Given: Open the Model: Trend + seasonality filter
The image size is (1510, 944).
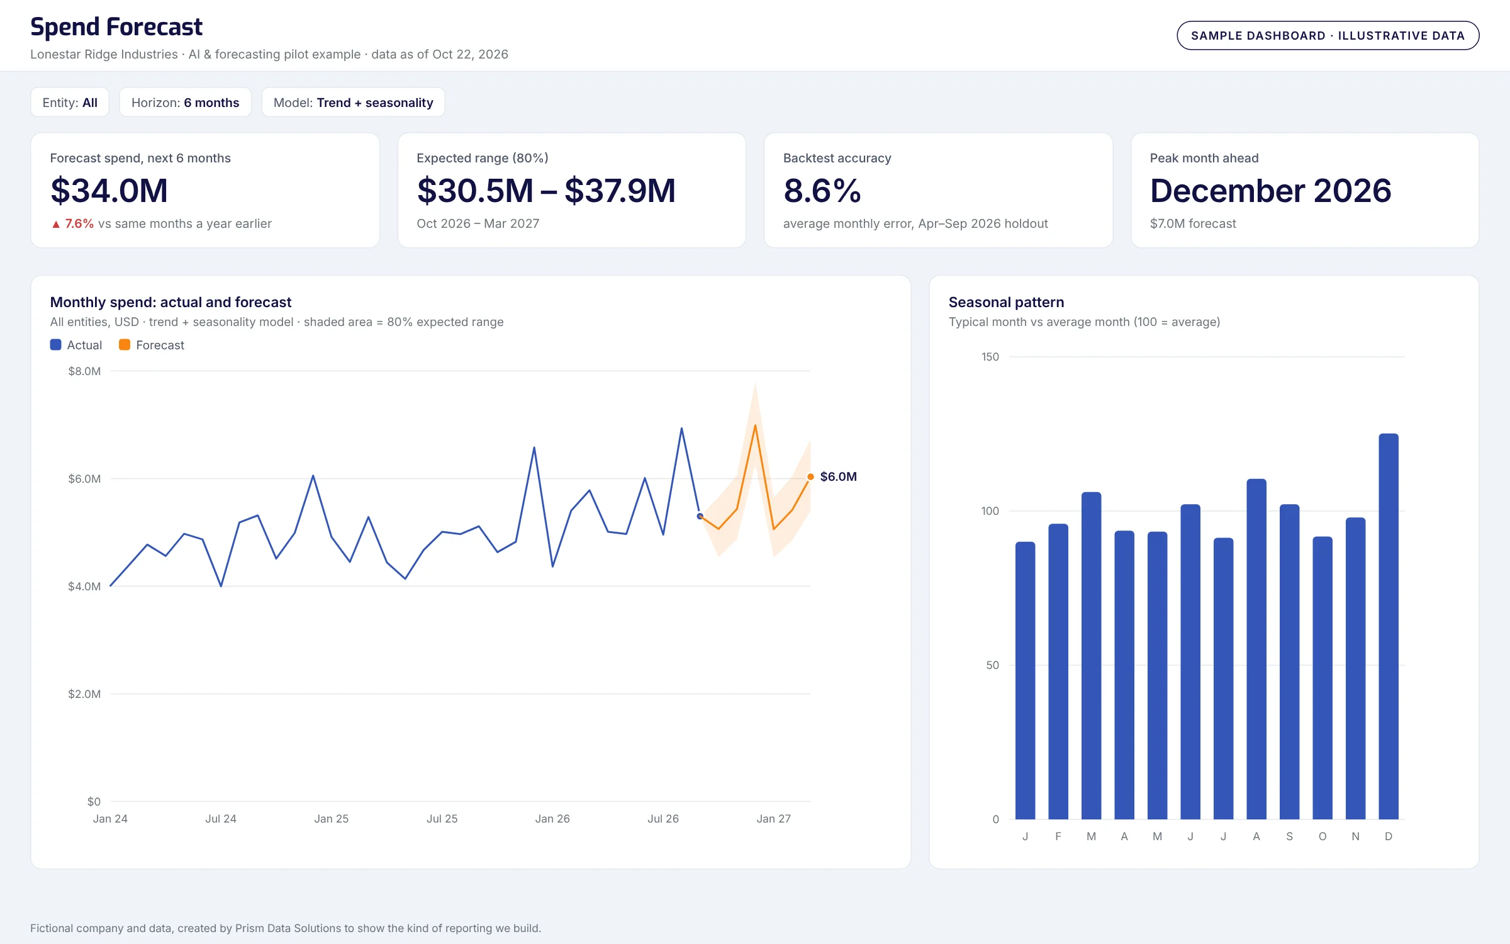Looking at the screenshot, I should click(353, 103).
